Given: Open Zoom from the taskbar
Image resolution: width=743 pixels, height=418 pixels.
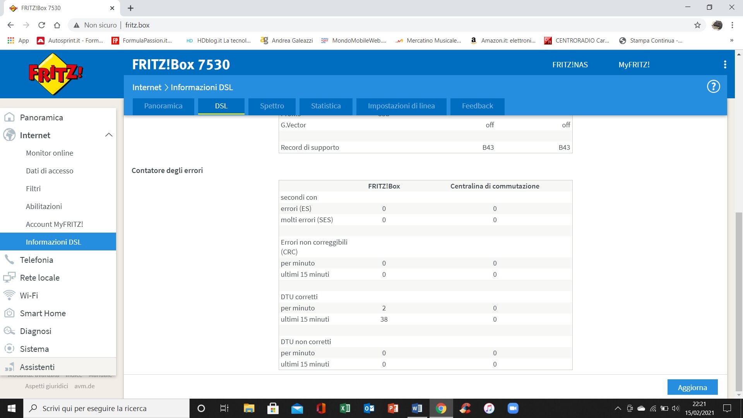Looking at the screenshot, I should point(513,408).
